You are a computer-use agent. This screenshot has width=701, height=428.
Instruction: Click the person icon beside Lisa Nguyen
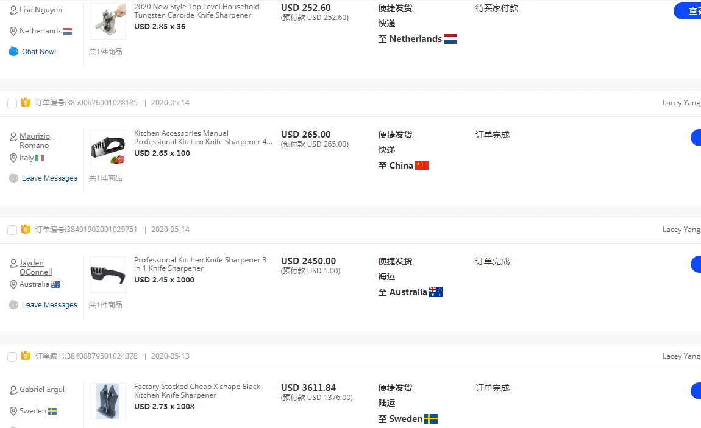coord(13,10)
